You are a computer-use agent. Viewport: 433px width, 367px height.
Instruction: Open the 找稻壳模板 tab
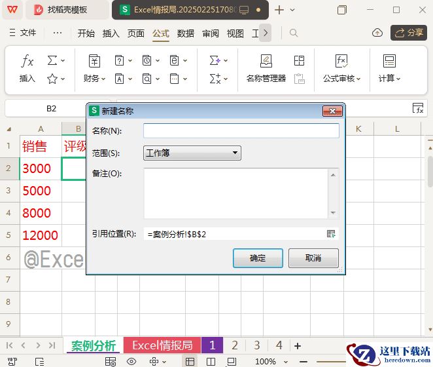[67, 10]
